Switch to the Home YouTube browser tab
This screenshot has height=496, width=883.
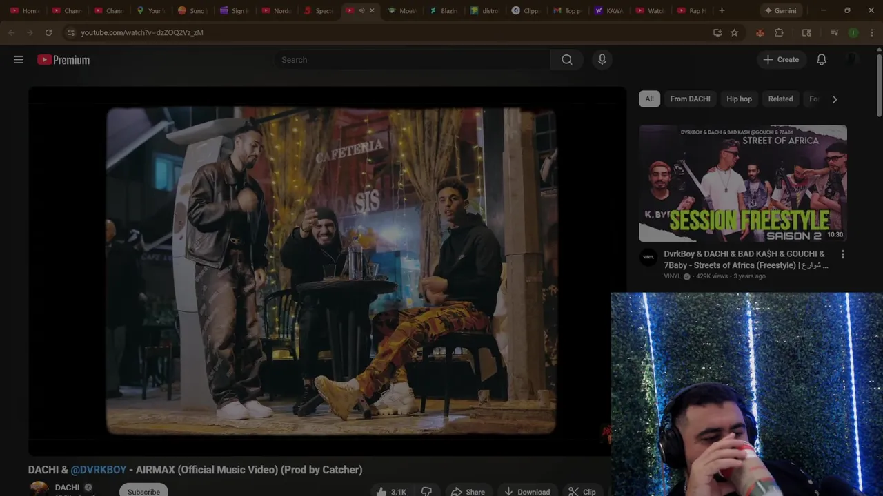coord(25,10)
